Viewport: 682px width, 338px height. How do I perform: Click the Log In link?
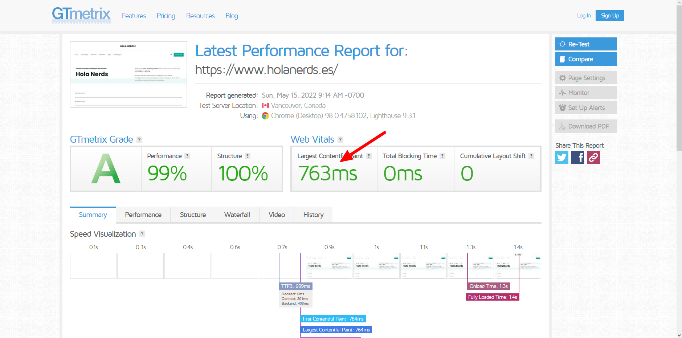coord(584,16)
